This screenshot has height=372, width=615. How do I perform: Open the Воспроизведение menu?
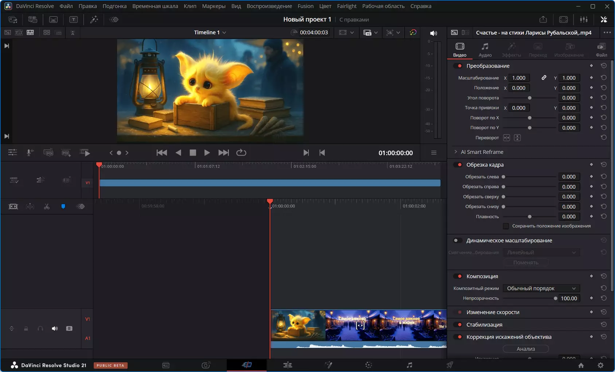coord(269,6)
